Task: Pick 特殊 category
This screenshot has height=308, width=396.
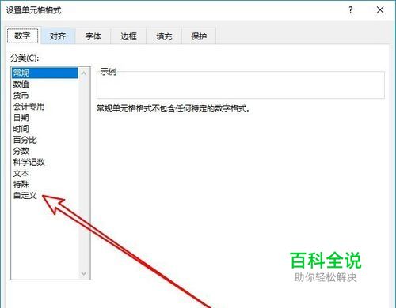Action: [45, 184]
